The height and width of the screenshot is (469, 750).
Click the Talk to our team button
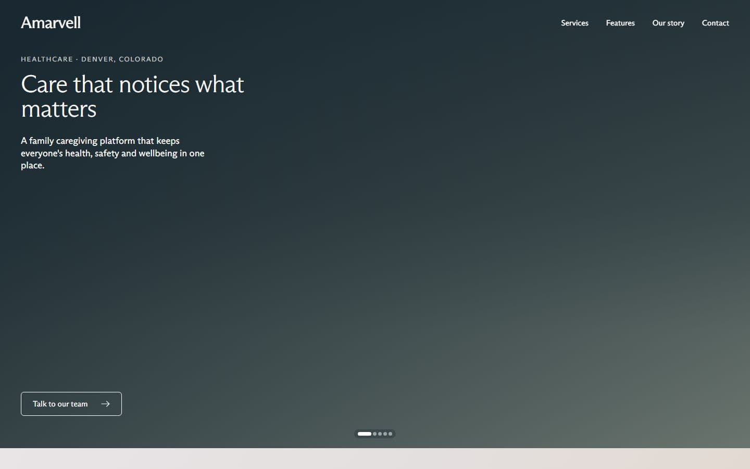(x=71, y=404)
